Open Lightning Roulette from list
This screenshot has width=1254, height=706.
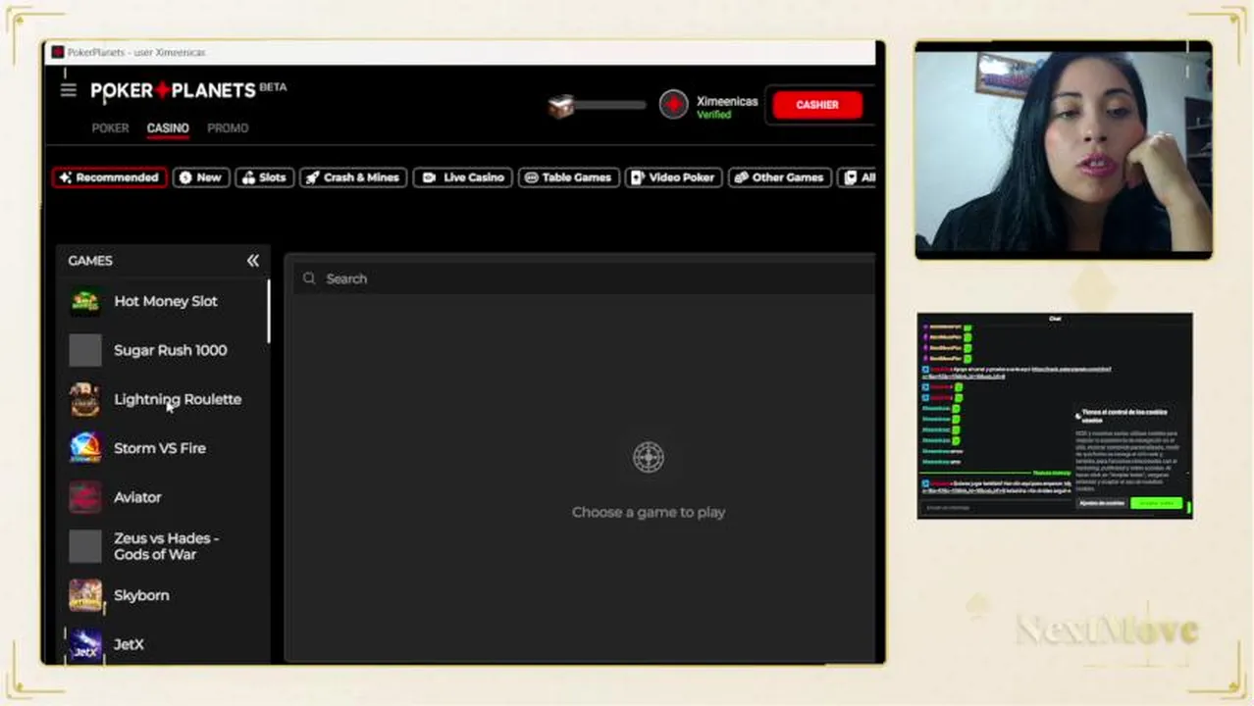(x=178, y=399)
